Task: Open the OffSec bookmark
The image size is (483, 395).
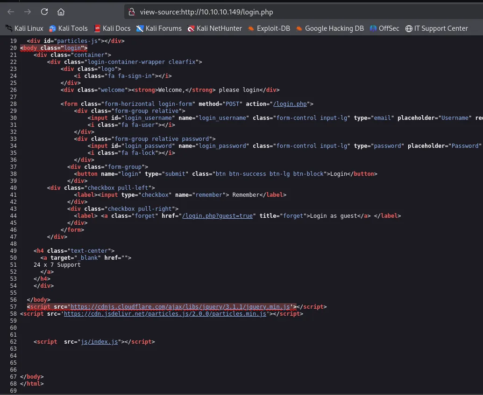Action: click(x=384, y=28)
